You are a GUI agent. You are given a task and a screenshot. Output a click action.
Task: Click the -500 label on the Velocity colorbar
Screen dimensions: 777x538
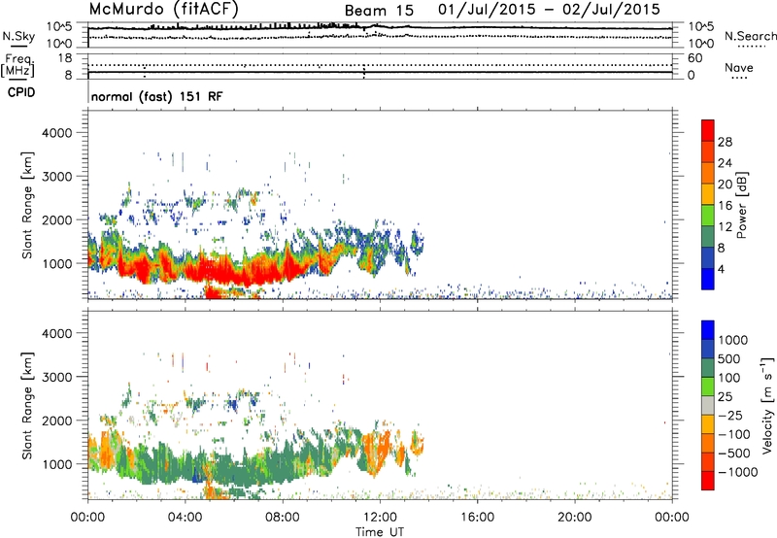coord(734,454)
